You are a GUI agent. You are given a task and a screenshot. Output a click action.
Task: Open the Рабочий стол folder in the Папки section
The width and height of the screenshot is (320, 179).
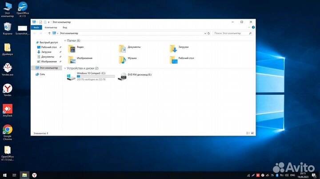[x=182, y=60]
